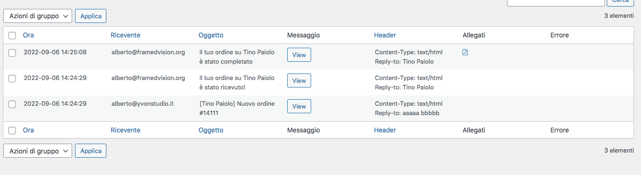Image resolution: width=641 pixels, height=175 pixels.
Task: Select the 14:25:08 email row checkbox
Action: [13, 53]
